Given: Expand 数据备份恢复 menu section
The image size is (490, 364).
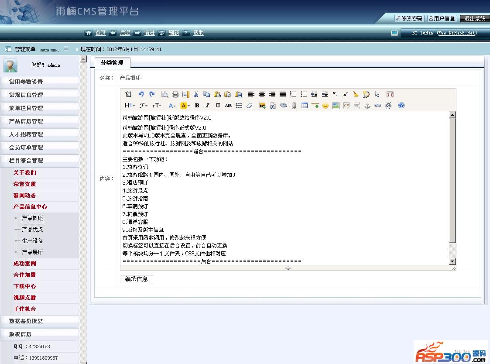Looking at the screenshot, I should (39, 321).
